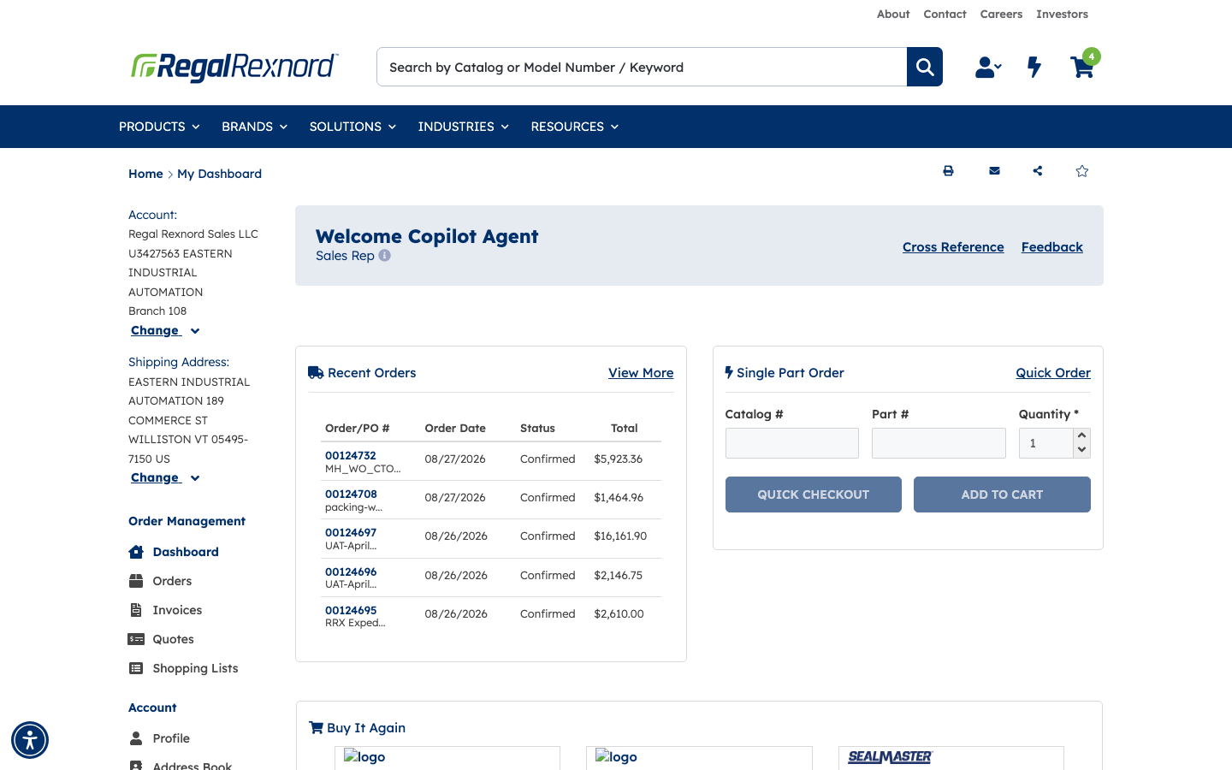1232x770 pixels.
Task: Click the email page envelope icon
Action: 994,171
